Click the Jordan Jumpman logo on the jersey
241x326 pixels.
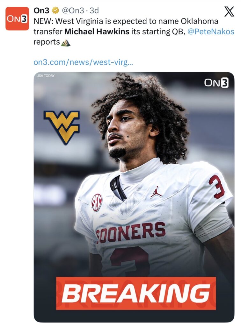[x=156, y=192]
